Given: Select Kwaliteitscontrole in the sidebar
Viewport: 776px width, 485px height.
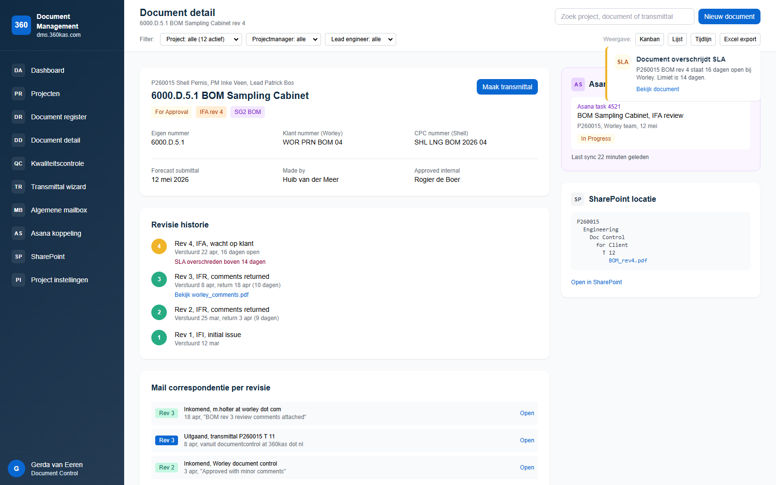Looking at the screenshot, I should [62, 163].
